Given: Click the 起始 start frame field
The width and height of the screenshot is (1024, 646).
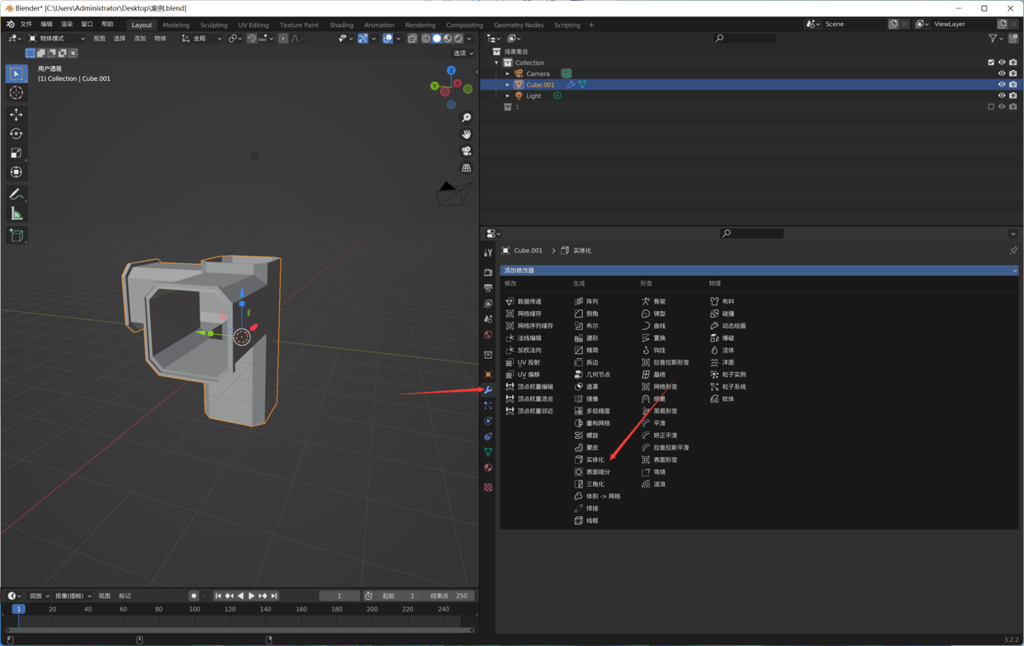Looking at the screenshot, I should pos(400,596).
